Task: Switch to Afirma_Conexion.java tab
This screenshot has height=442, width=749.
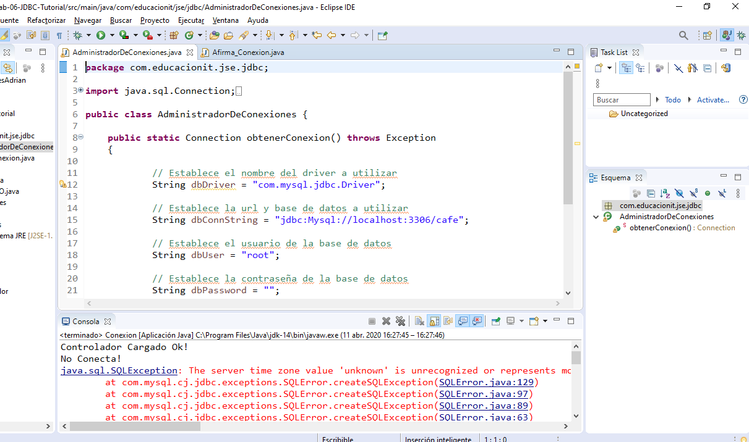Action: (247, 52)
